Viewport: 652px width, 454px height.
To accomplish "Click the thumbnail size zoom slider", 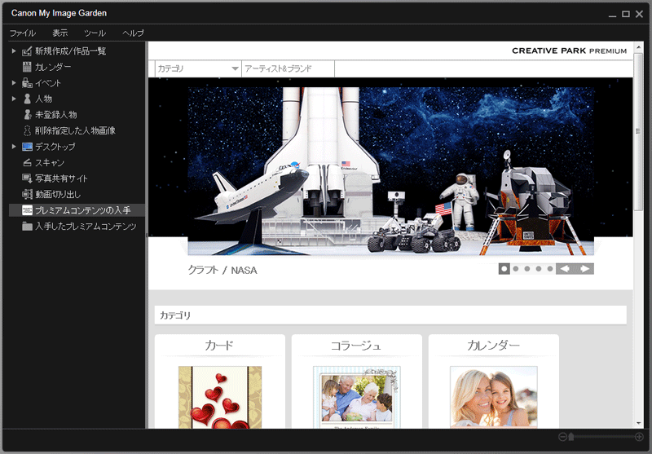I will (571, 437).
